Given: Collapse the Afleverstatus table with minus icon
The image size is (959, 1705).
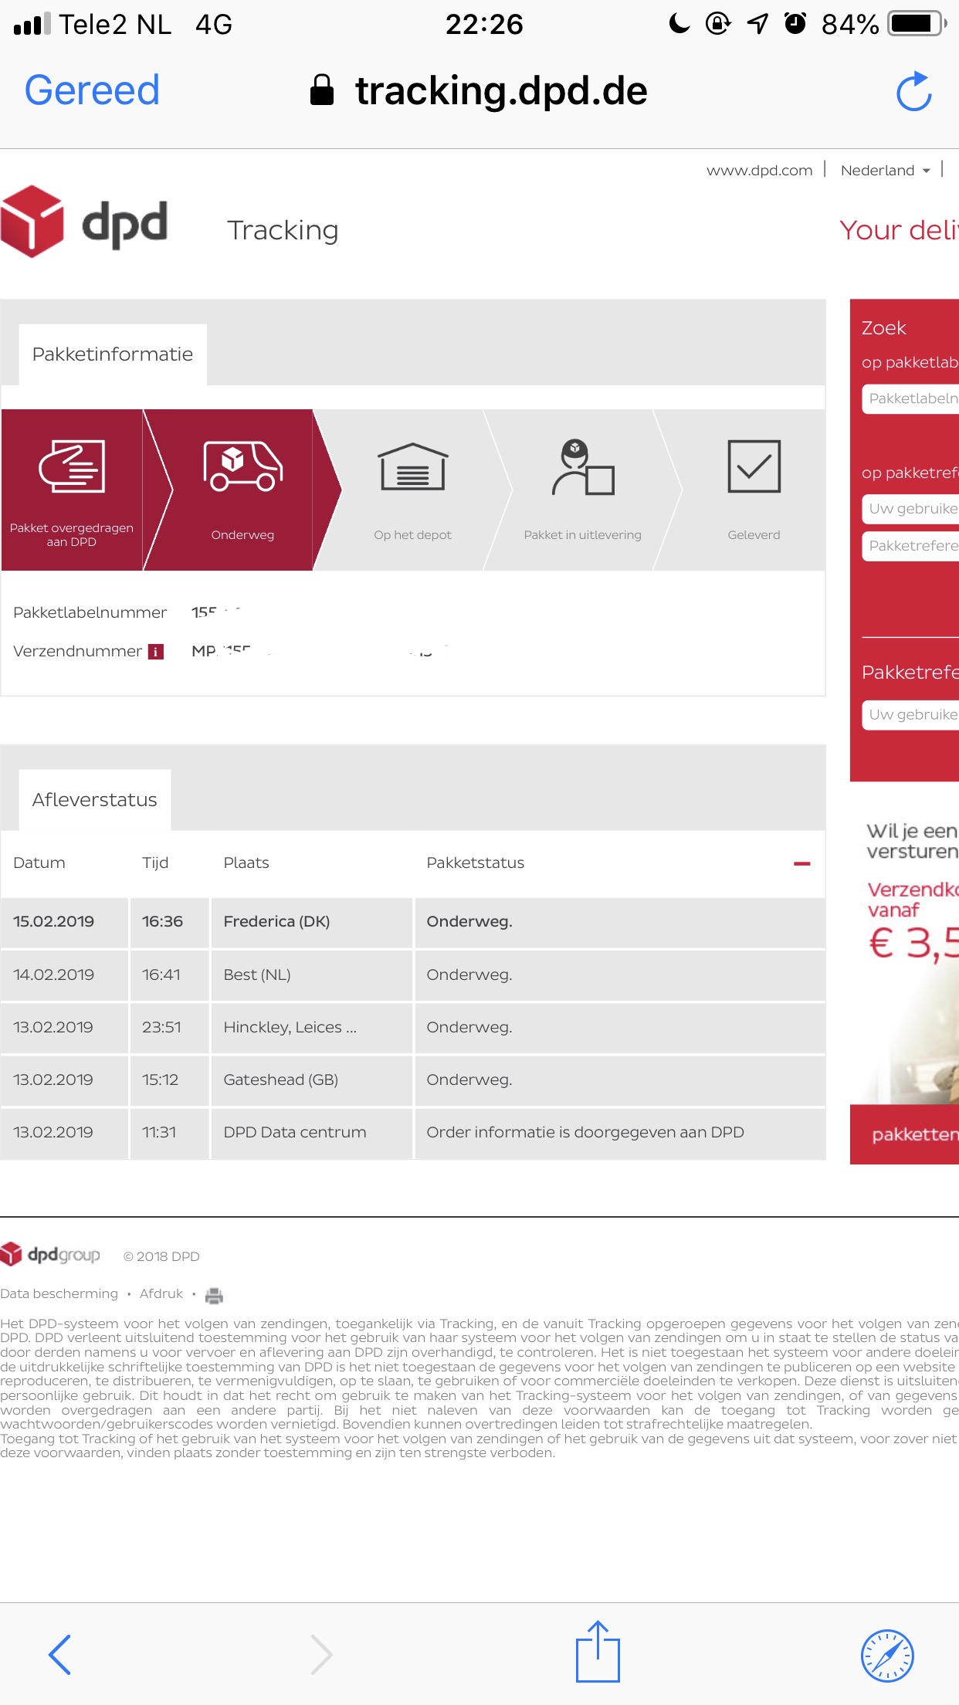Looking at the screenshot, I should click(x=801, y=863).
